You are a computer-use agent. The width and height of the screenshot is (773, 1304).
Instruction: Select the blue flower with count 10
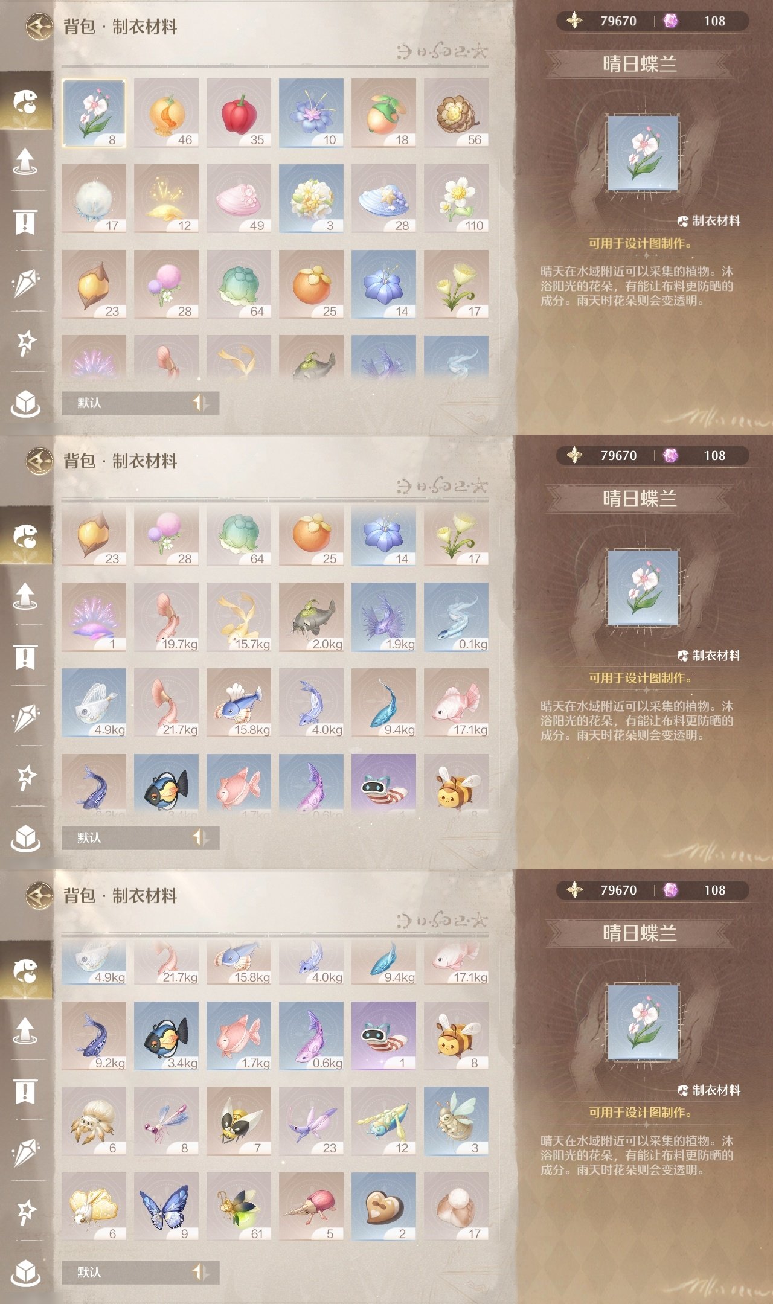click(x=311, y=113)
